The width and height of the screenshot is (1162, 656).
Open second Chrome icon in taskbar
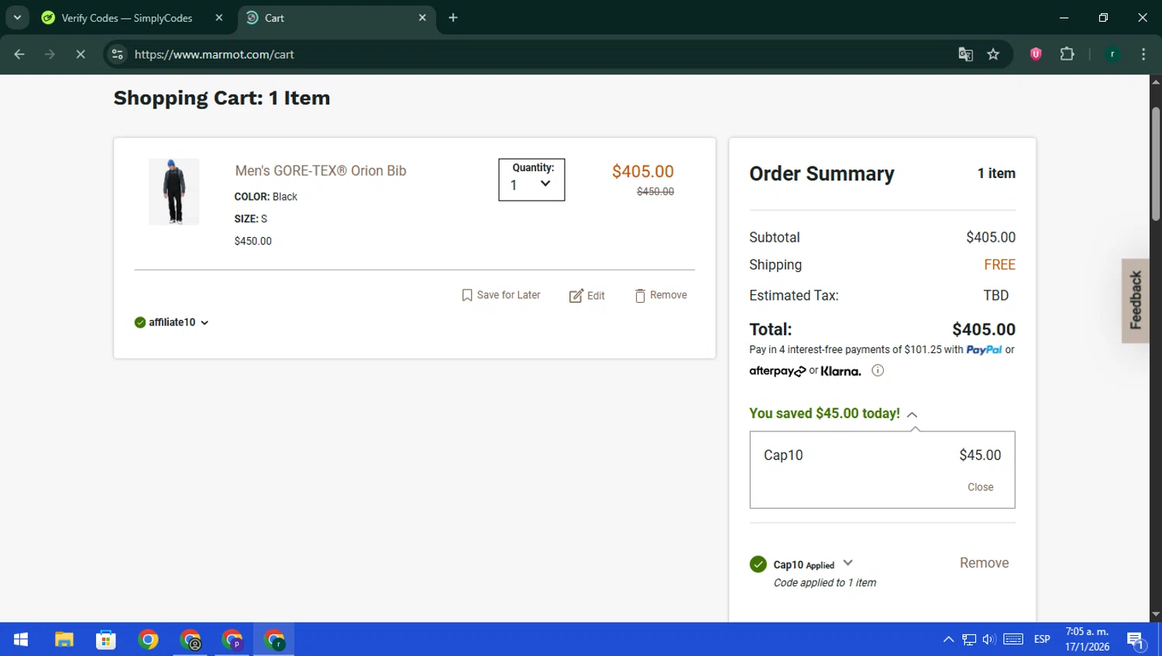[x=191, y=640]
